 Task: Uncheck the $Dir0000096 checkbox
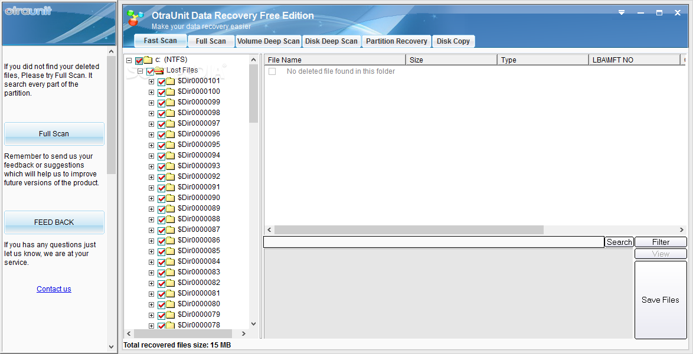pos(161,135)
